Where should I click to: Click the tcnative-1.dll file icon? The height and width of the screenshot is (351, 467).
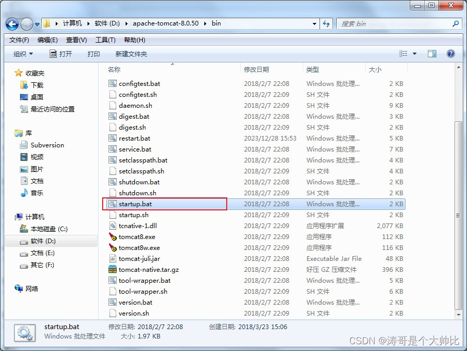(112, 226)
